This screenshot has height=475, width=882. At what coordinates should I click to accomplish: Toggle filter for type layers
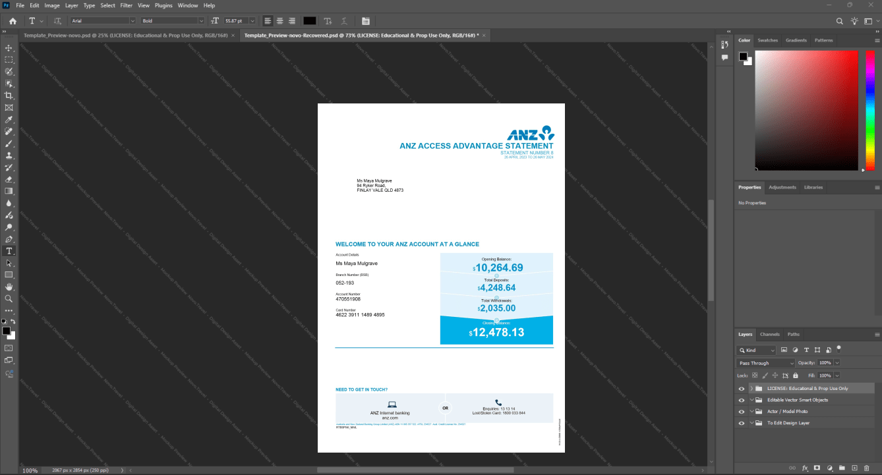point(806,350)
